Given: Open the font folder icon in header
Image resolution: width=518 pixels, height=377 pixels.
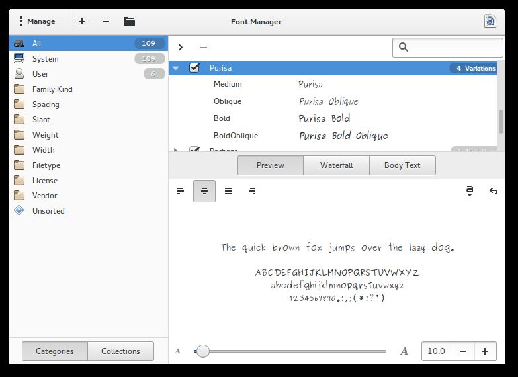Looking at the screenshot, I should (x=130, y=21).
